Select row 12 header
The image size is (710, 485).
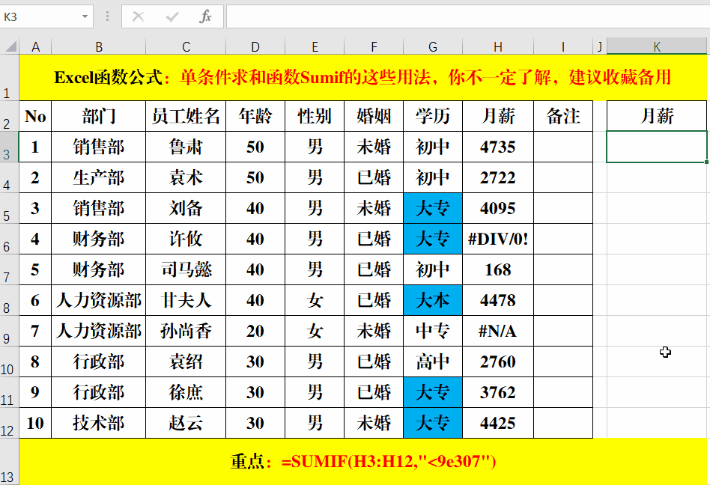pyautogui.click(x=9, y=423)
